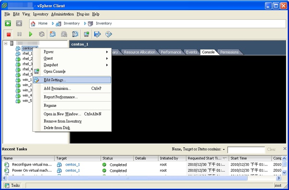
Task: Click the arrow after Home in the breadcrumb
Action: 53,24
